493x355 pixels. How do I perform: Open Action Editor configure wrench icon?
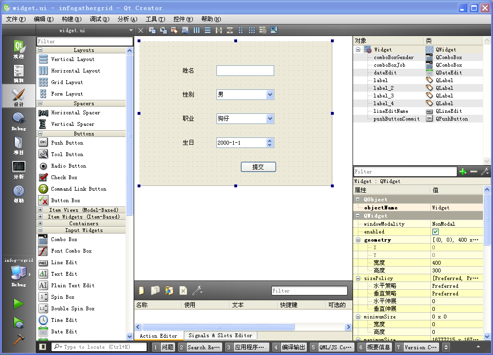pyautogui.click(x=197, y=291)
